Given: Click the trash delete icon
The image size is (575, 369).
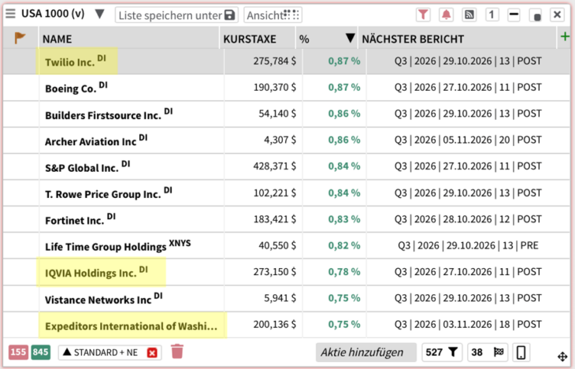Looking at the screenshot, I should tap(177, 352).
